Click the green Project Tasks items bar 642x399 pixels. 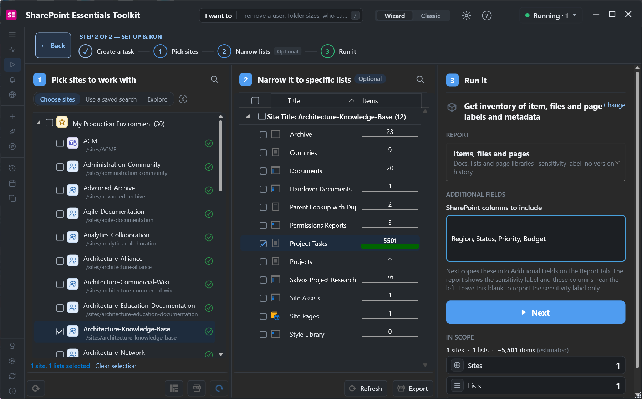pyautogui.click(x=390, y=246)
